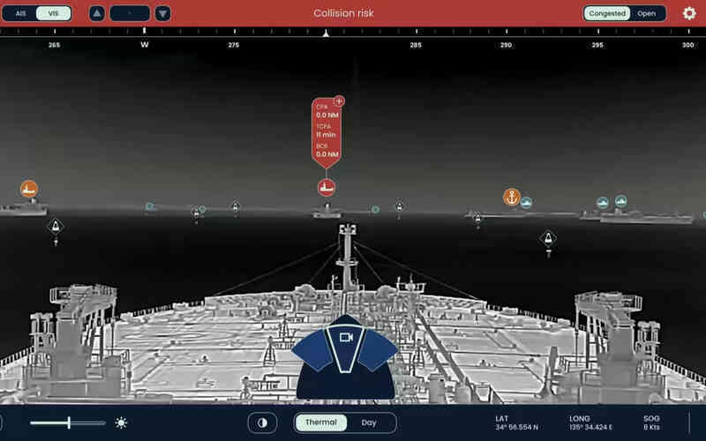Select the buoy marker right of the teal dot near the bow
706x441 pixels.
click(x=399, y=206)
